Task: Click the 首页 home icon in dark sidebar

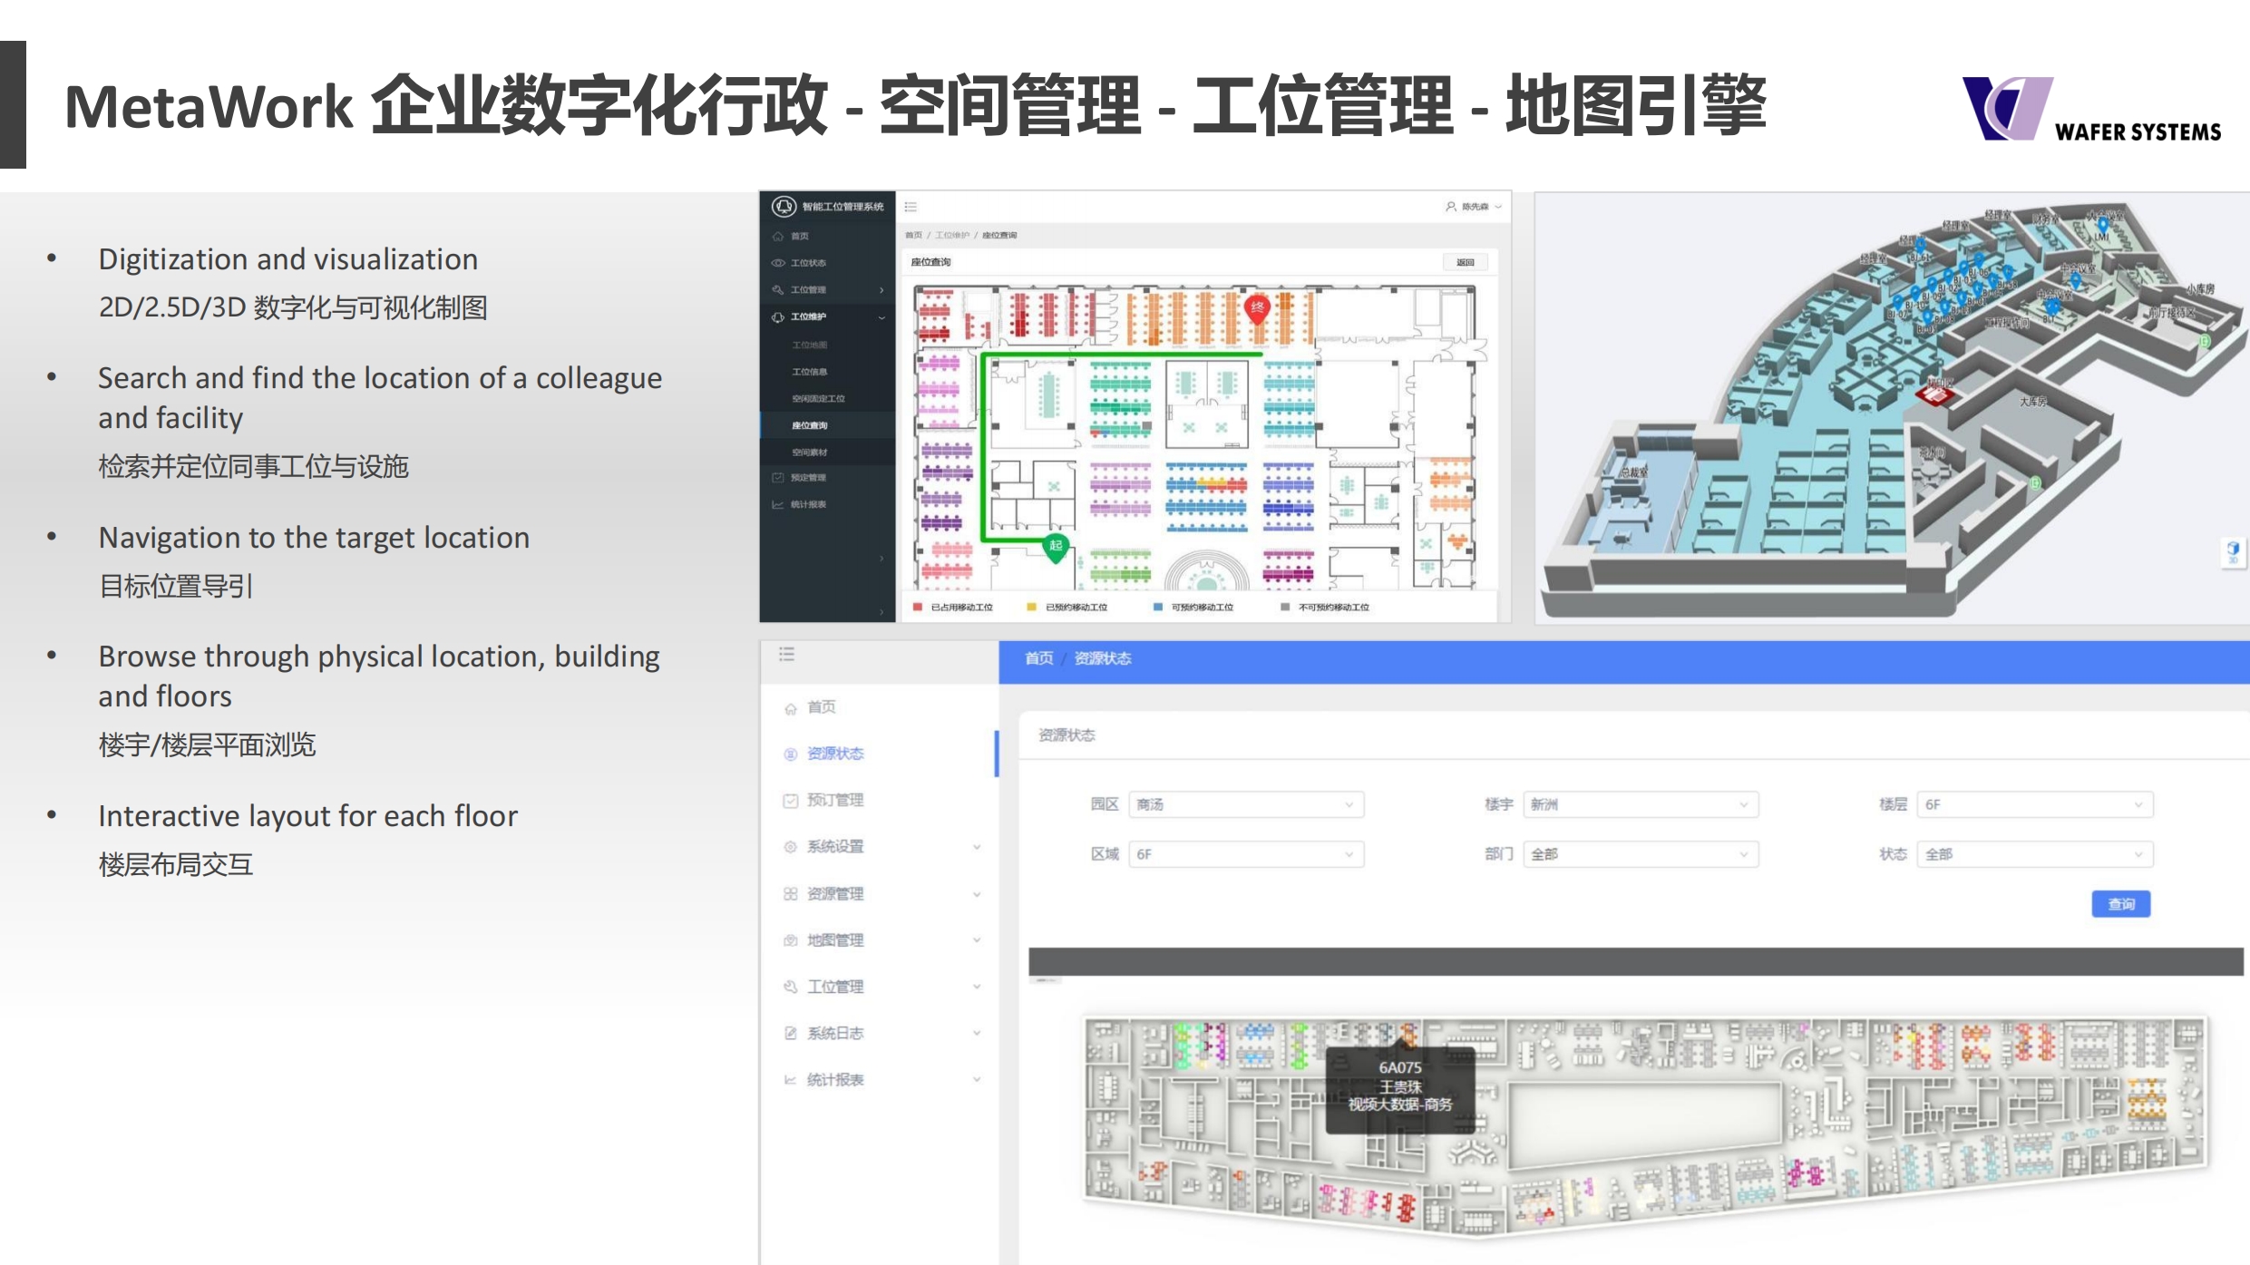Action: (x=777, y=236)
